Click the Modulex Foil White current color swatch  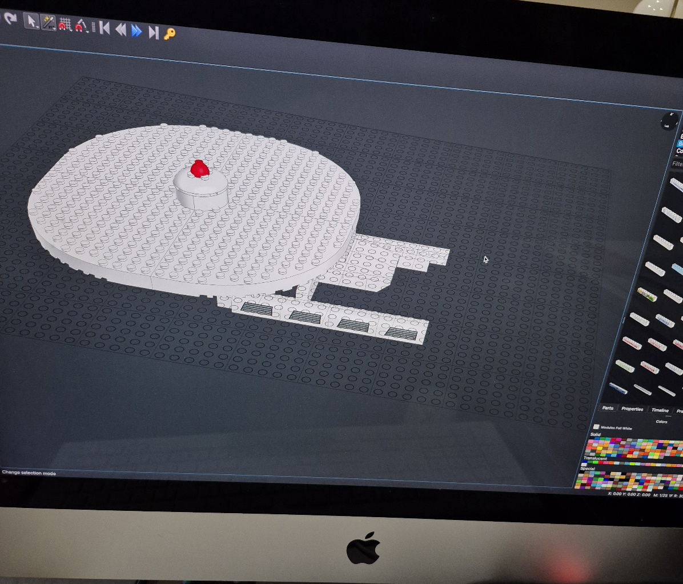[596, 427]
